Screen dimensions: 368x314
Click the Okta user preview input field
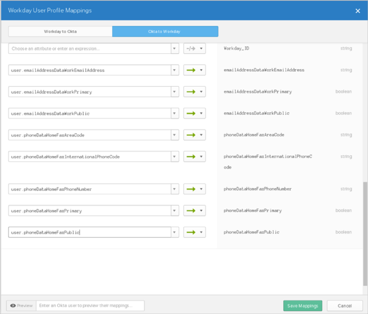[x=90, y=306]
